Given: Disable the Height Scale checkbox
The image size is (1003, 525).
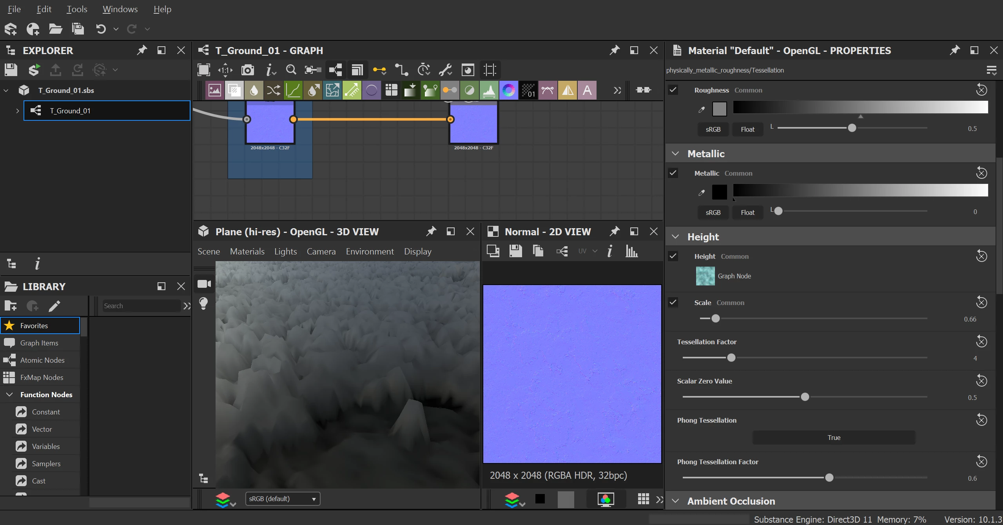Looking at the screenshot, I should 673,302.
